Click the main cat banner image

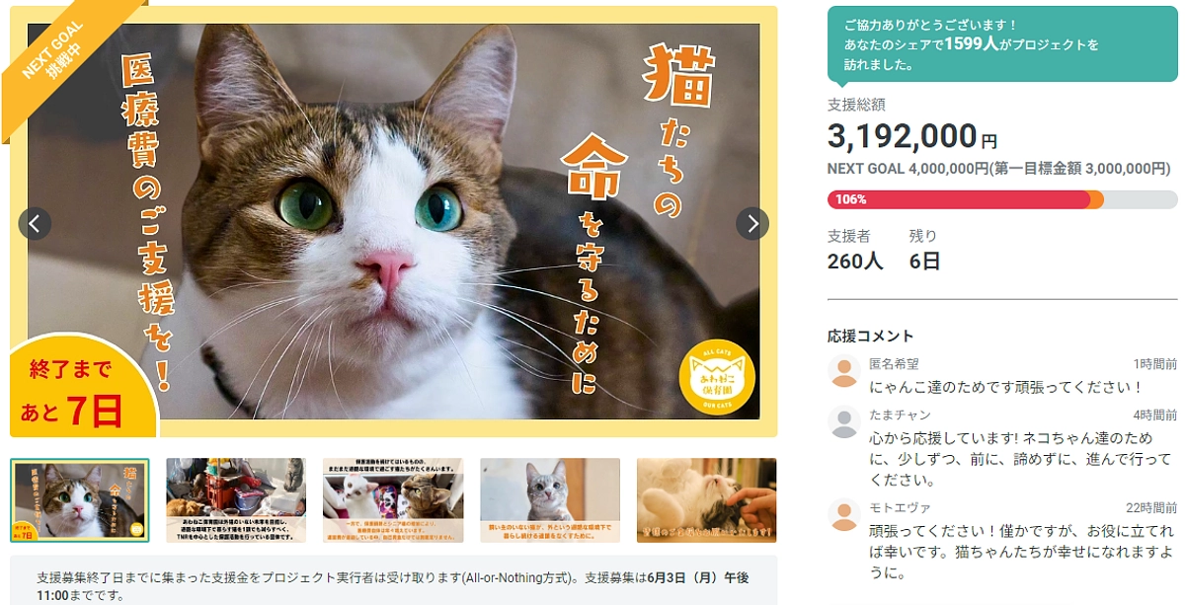coord(394,222)
